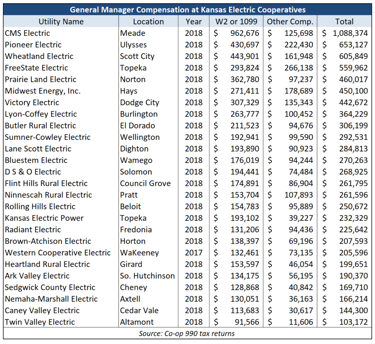
Task: Click the So. Hutchinson location cell
Action: click(147, 276)
